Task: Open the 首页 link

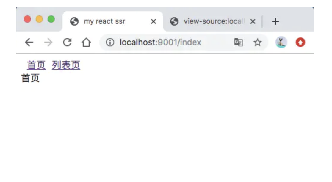Action: point(36,65)
